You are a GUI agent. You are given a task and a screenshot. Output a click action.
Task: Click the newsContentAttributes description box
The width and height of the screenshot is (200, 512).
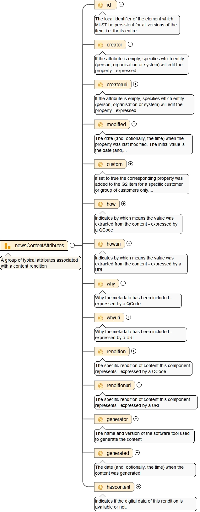pyautogui.click(x=41, y=263)
